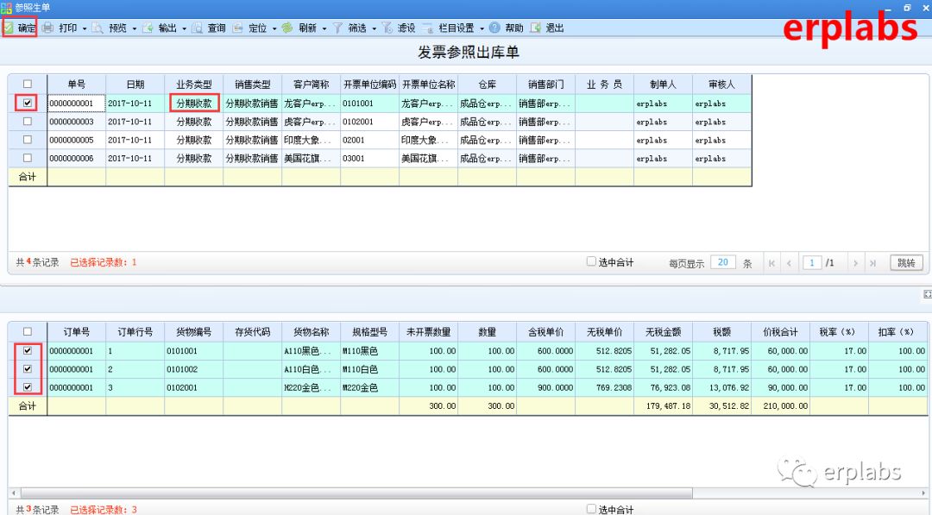The image size is (932, 515).
Task: Uncheck row 0000000001 in upper table
Action: (x=28, y=103)
